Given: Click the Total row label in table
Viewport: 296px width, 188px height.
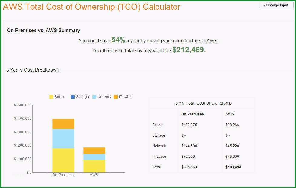Looking at the screenshot, I should (156, 167).
